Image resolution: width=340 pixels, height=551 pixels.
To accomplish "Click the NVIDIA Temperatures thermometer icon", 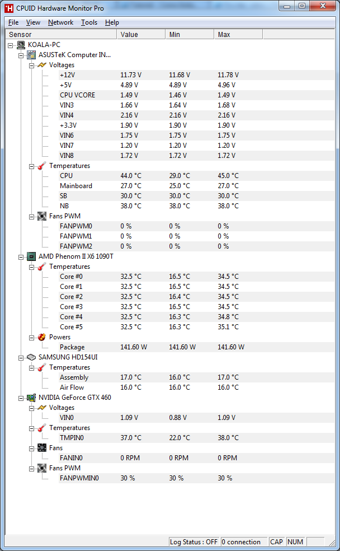I will click(x=42, y=428).
